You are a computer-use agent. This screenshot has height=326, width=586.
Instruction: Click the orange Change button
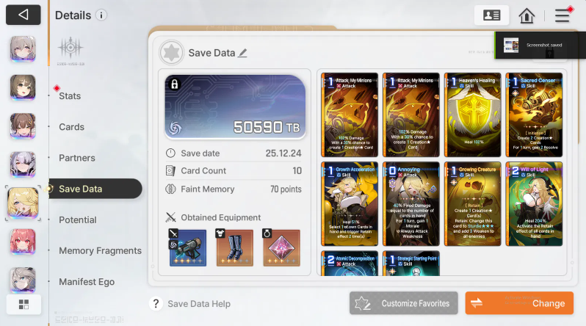(519, 303)
